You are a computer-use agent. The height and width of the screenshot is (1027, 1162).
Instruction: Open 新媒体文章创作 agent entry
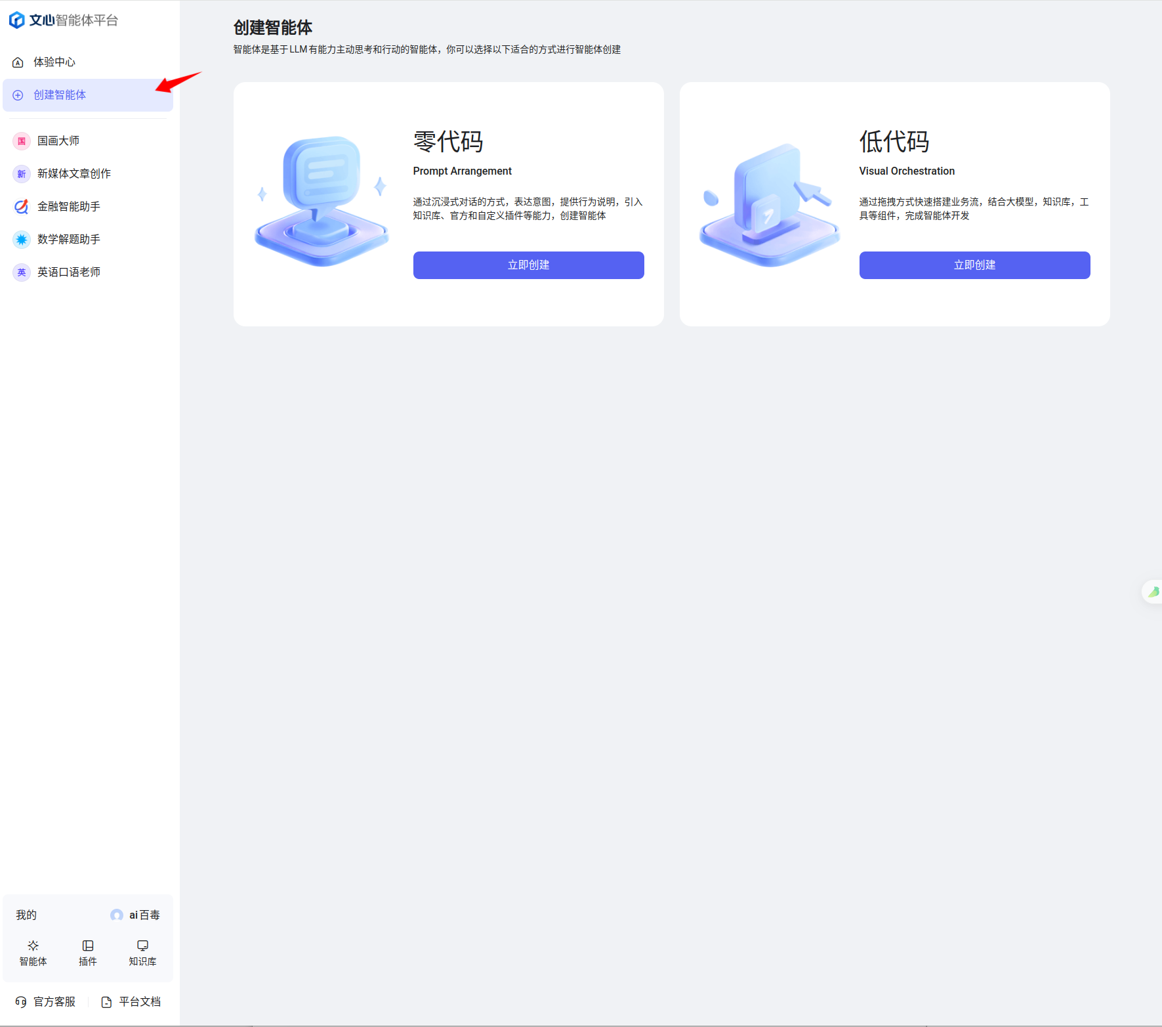88,174
